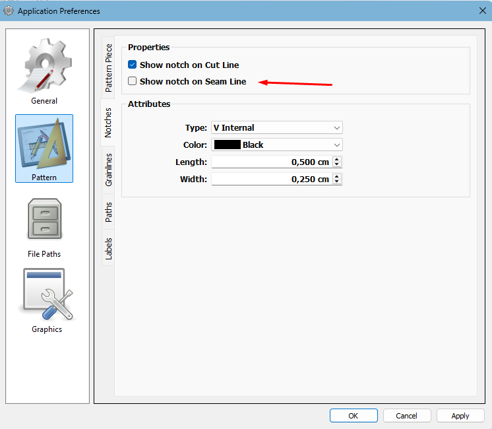
Task: Click the notch Length input field
Action: click(270, 162)
